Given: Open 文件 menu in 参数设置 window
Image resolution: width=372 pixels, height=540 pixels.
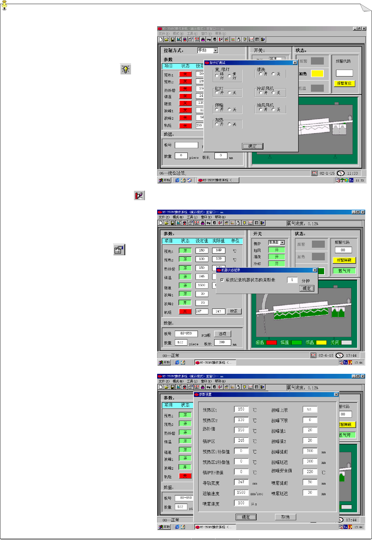Looking at the screenshot, I should click(x=164, y=381).
